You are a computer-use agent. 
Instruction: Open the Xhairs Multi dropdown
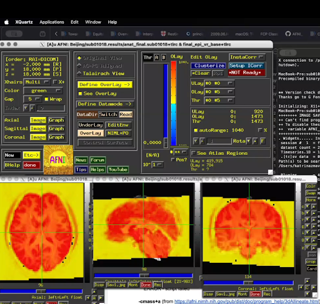click(37, 82)
